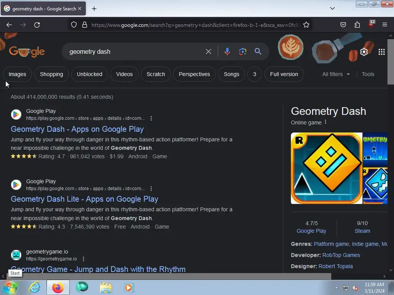Open the Robert Topala designer link
The height and width of the screenshot is (295, 394).
pyautogui.click(x=336, y=266)
